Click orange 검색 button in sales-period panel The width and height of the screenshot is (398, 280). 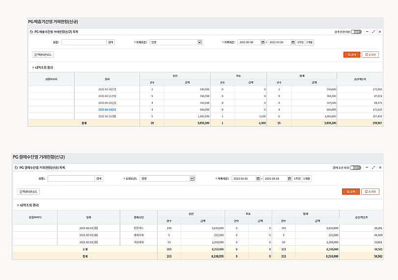point(352,55)
